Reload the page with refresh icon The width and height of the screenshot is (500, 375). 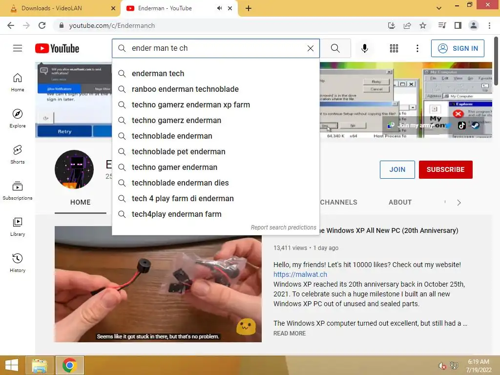tap(42, 25)
